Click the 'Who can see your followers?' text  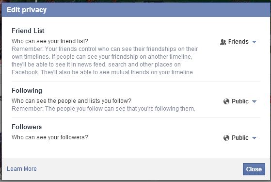coord(50,137)
